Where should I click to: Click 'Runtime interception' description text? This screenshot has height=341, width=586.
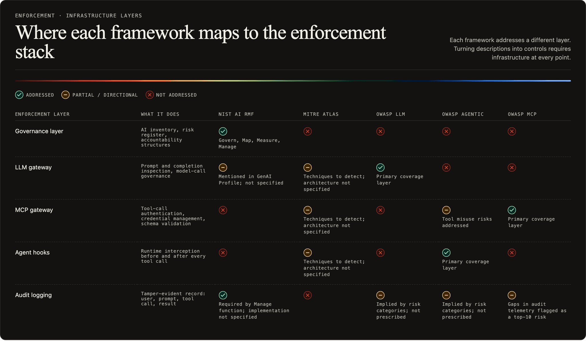tap(173, 256)
